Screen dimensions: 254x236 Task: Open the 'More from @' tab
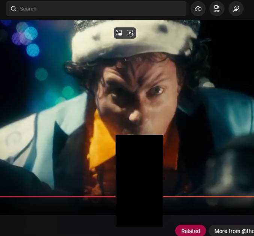click(231, 231)
